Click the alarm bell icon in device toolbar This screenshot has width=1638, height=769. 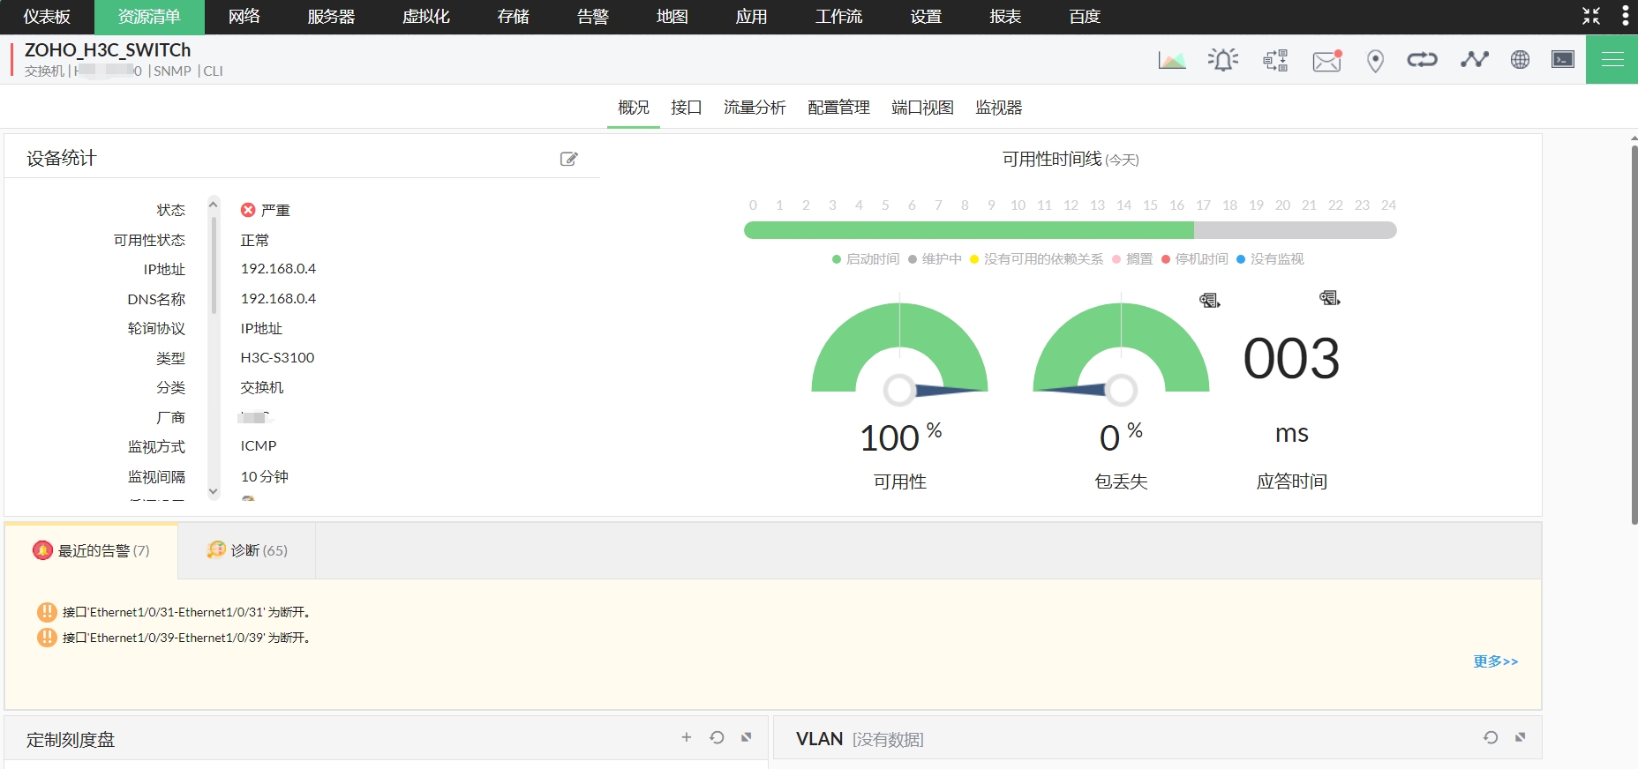(x=1223, y=60)
